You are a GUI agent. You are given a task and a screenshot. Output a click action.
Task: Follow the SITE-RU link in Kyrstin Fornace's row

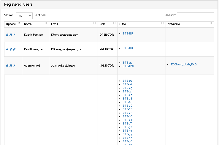coord(128,34)
